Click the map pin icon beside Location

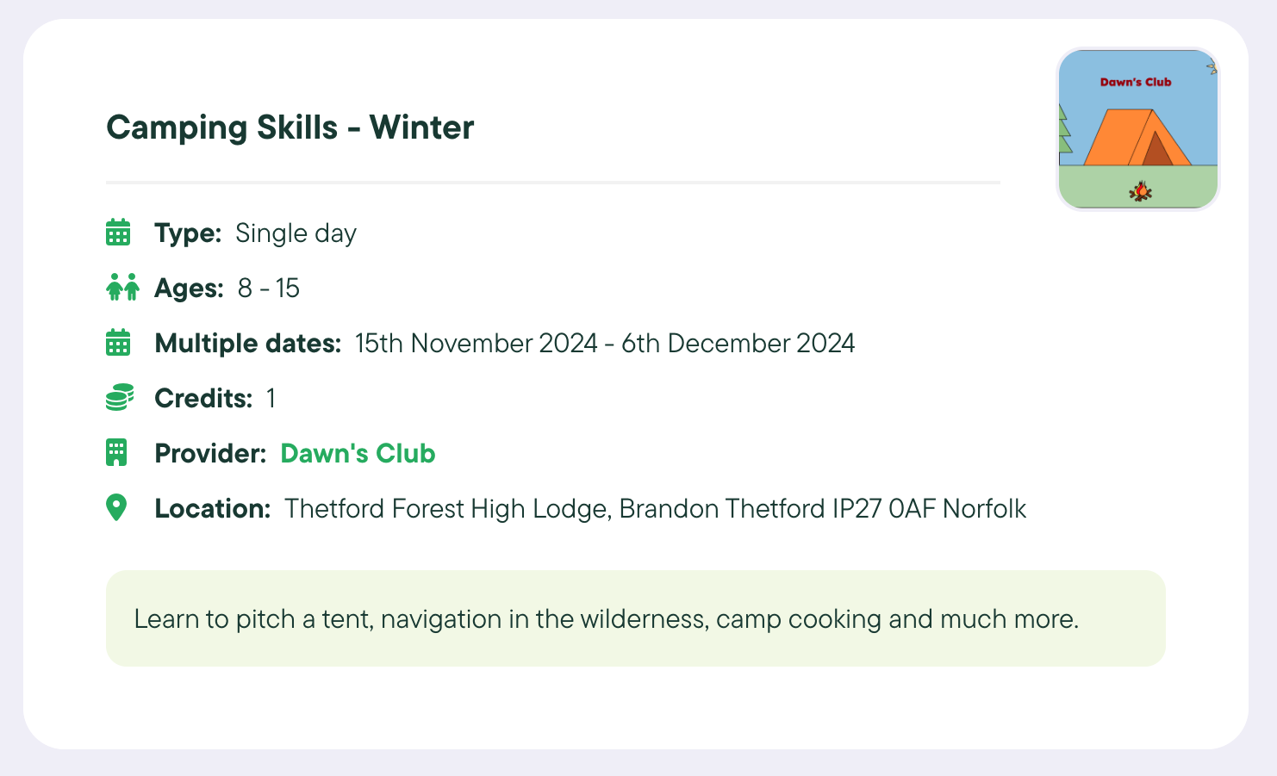116,508
